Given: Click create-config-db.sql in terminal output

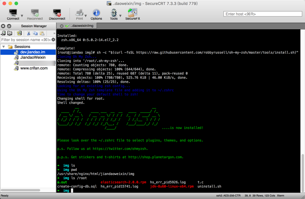Looking at the screenshot, I should tap(77, 186).
